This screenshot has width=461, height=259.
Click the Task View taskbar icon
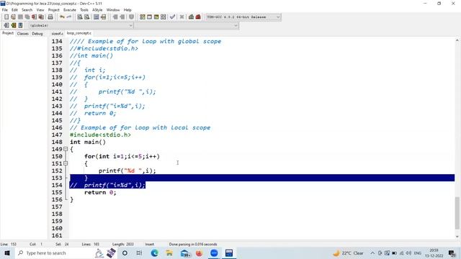[x=139, y=253]
